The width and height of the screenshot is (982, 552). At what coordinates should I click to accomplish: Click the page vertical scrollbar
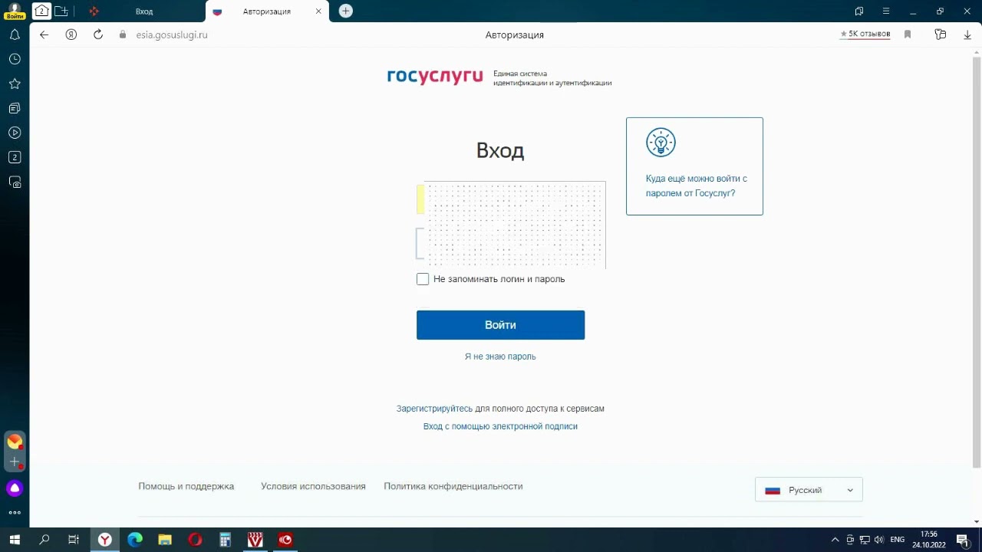coord(977,261)
